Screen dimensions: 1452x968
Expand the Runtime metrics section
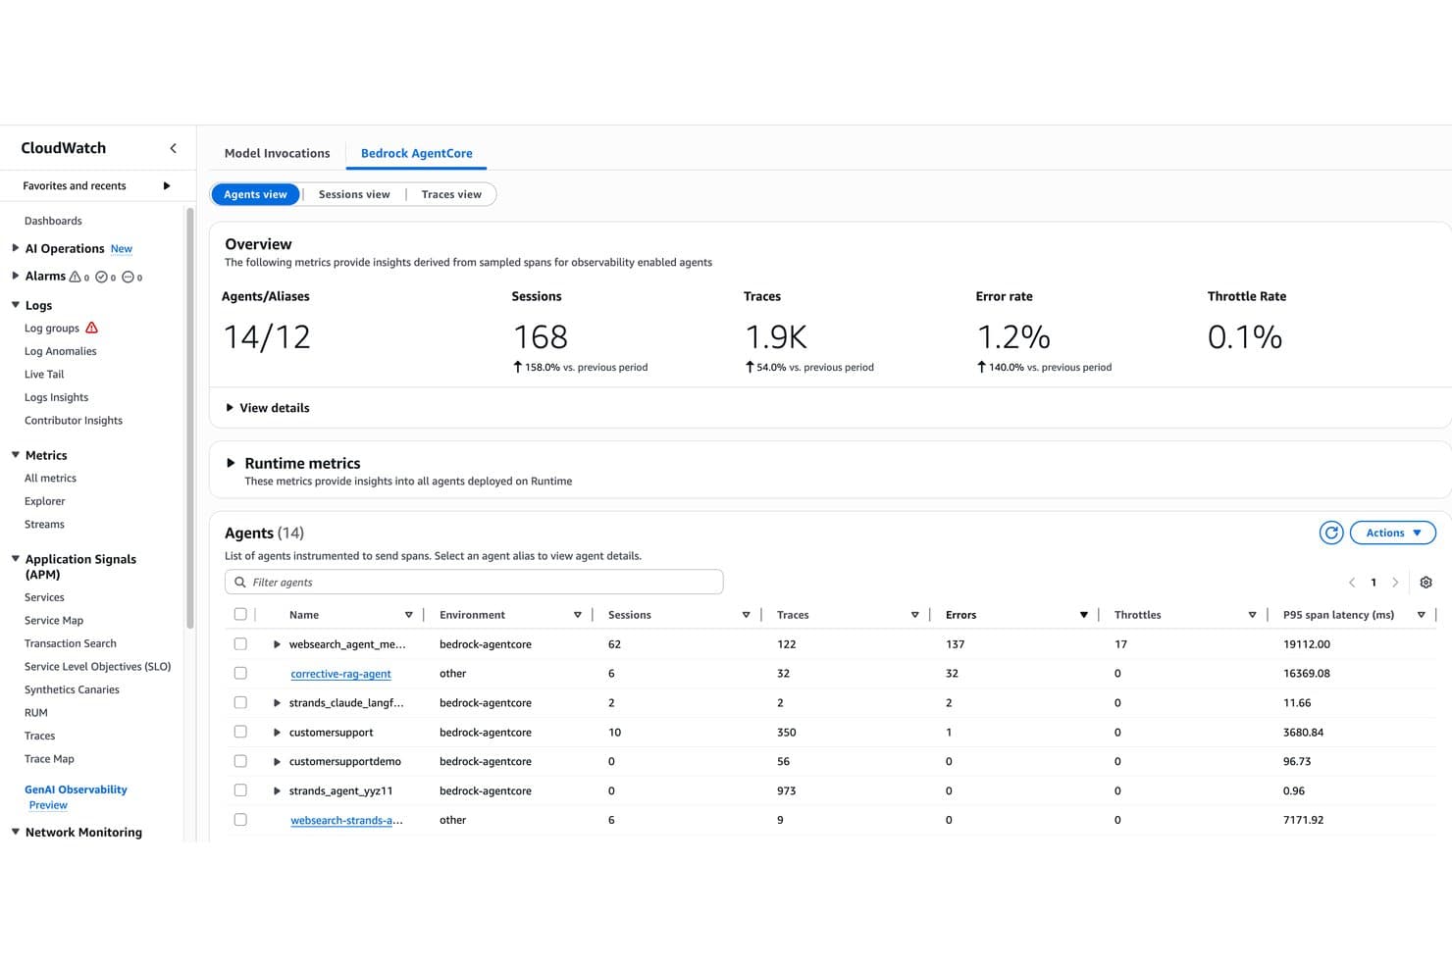231,463
